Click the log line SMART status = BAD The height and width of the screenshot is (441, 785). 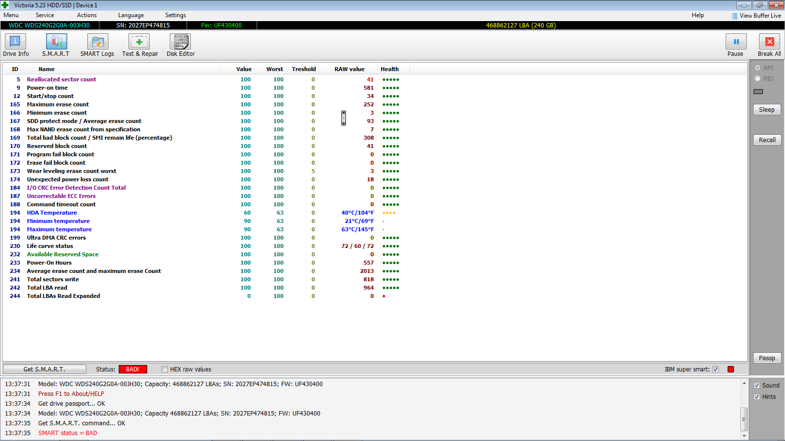(x=68, y=433)
